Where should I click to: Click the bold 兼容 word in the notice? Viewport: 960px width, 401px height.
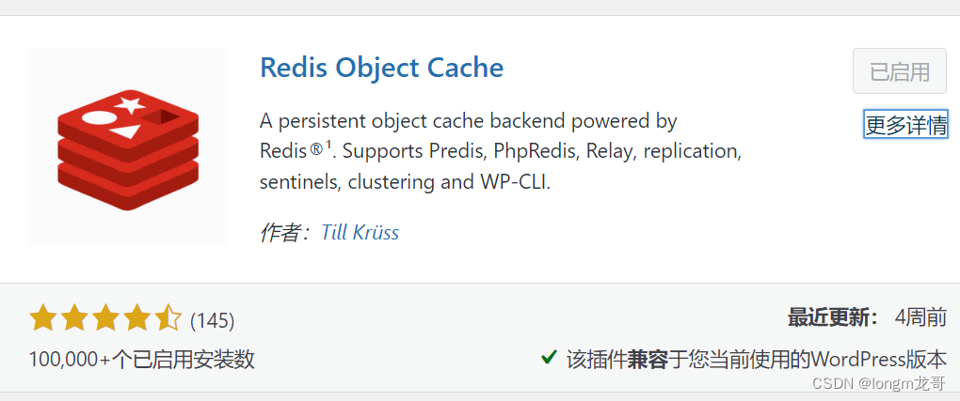tap(648, 360)
